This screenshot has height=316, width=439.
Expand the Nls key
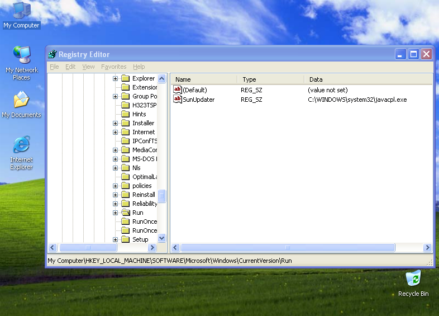(x=115, y=168)
